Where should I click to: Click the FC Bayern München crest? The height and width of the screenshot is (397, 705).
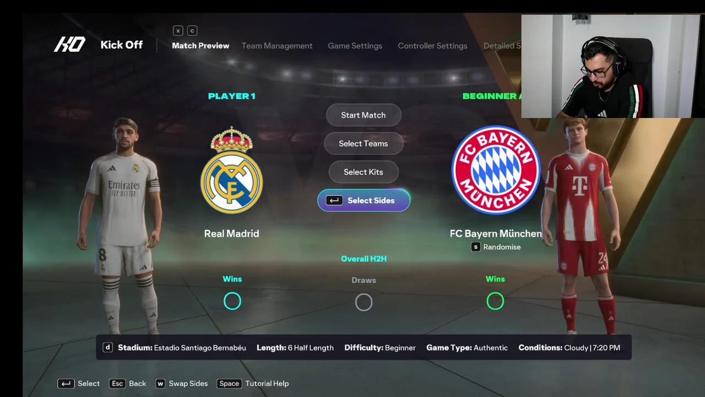click(496, 170)
